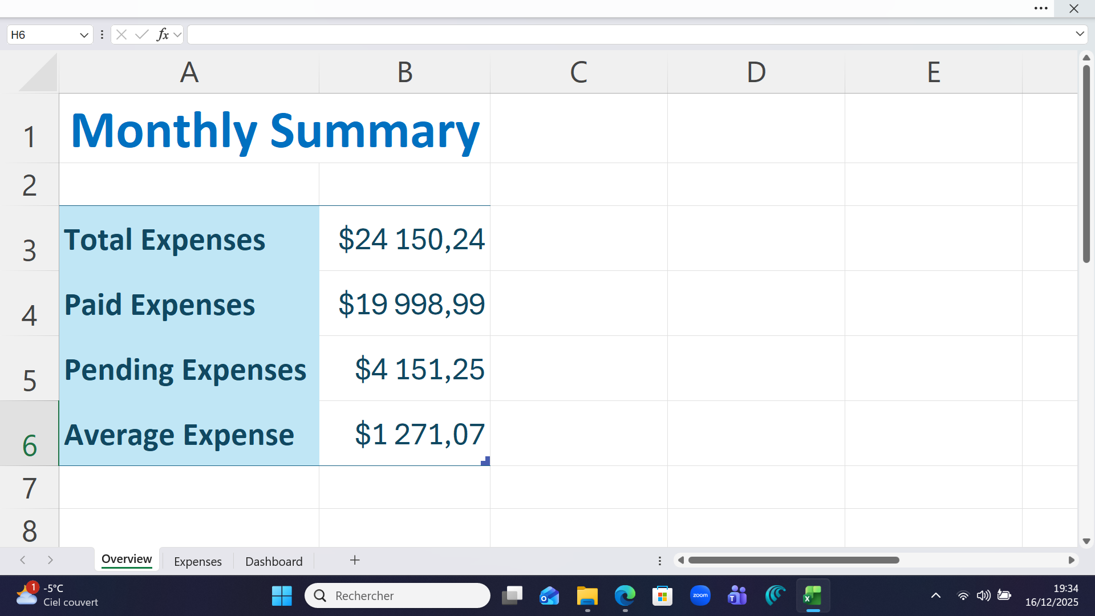Expand the Name Box dropdown arrow
The image size is (1095, 616).
pos(84,35)
